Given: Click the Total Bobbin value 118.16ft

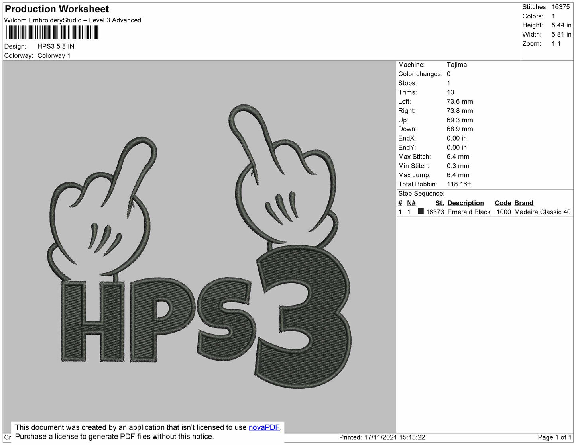Looking at the screenshot, I should (459, 184).
